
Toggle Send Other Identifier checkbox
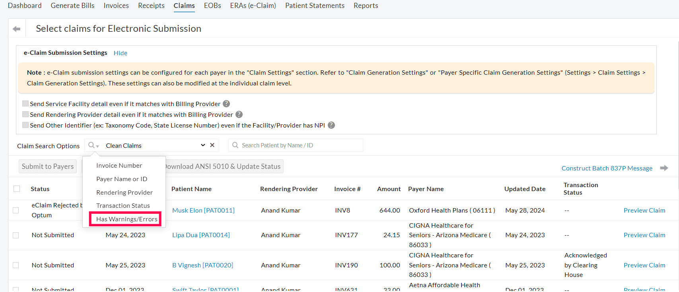[x=25, y=125]
